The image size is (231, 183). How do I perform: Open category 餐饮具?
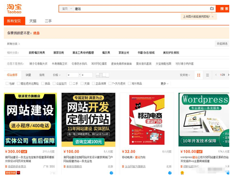(x=106, y=53)
